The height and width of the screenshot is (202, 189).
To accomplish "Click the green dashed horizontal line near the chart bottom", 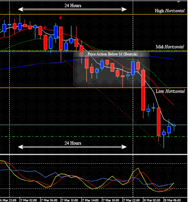I will (x=94, y=137).
